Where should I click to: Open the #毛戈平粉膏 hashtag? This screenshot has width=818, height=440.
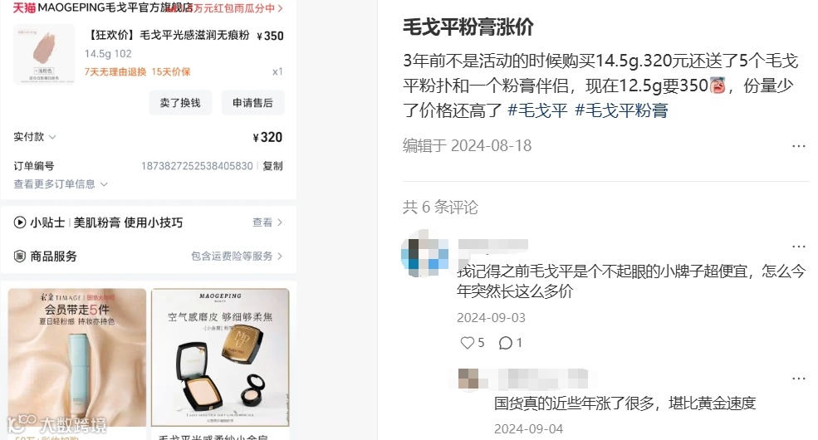(621, 110)
